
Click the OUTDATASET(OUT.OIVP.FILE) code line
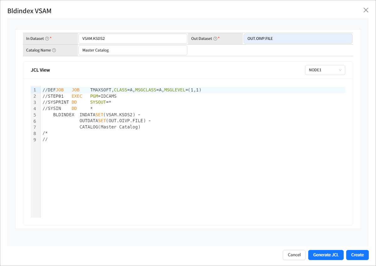pyautogui.click(x=115, y=121)
